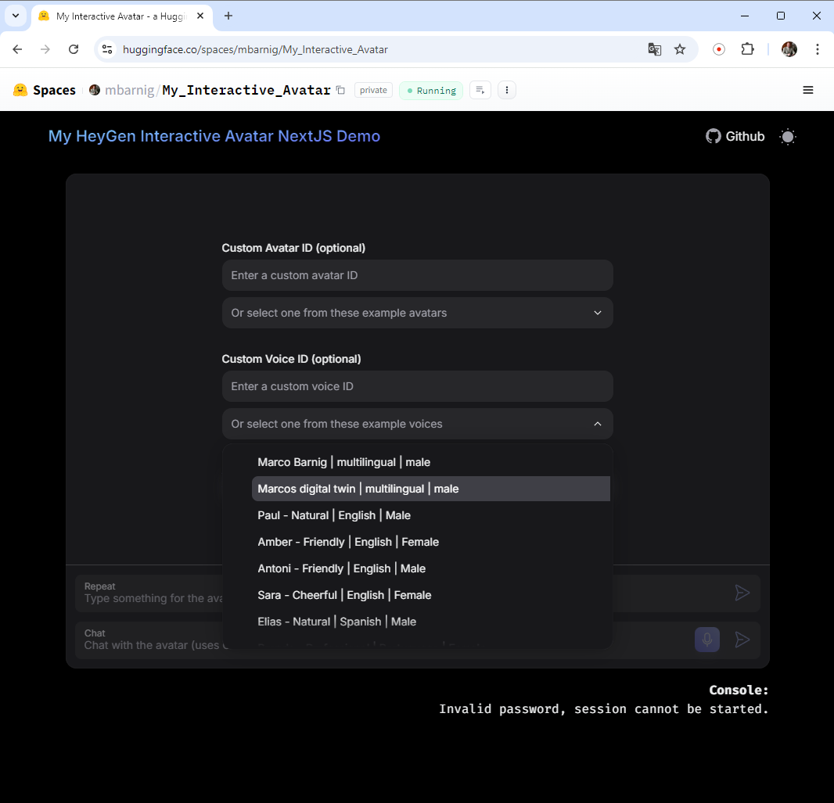Viewport: 834px width, 803px height.
Task: Copy the space name icon
Action: coord(340,90)
